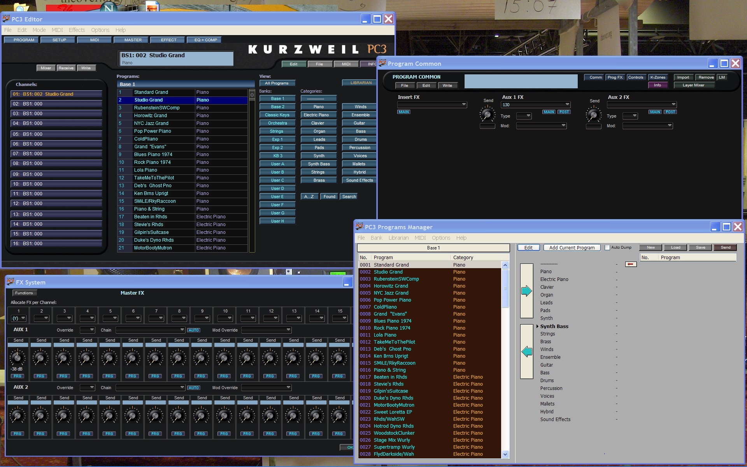
Task: Expand the Synth Bass category triangle
Action: (537, 326)
